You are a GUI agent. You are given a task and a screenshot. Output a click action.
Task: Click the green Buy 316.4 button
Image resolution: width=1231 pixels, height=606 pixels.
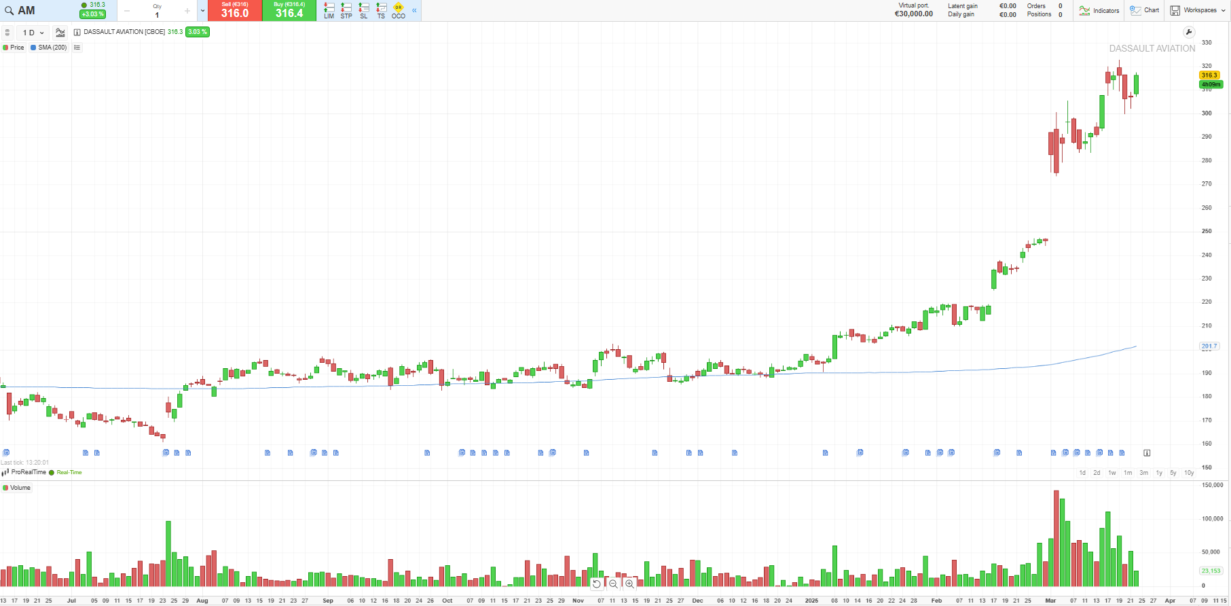coord(289,11)
